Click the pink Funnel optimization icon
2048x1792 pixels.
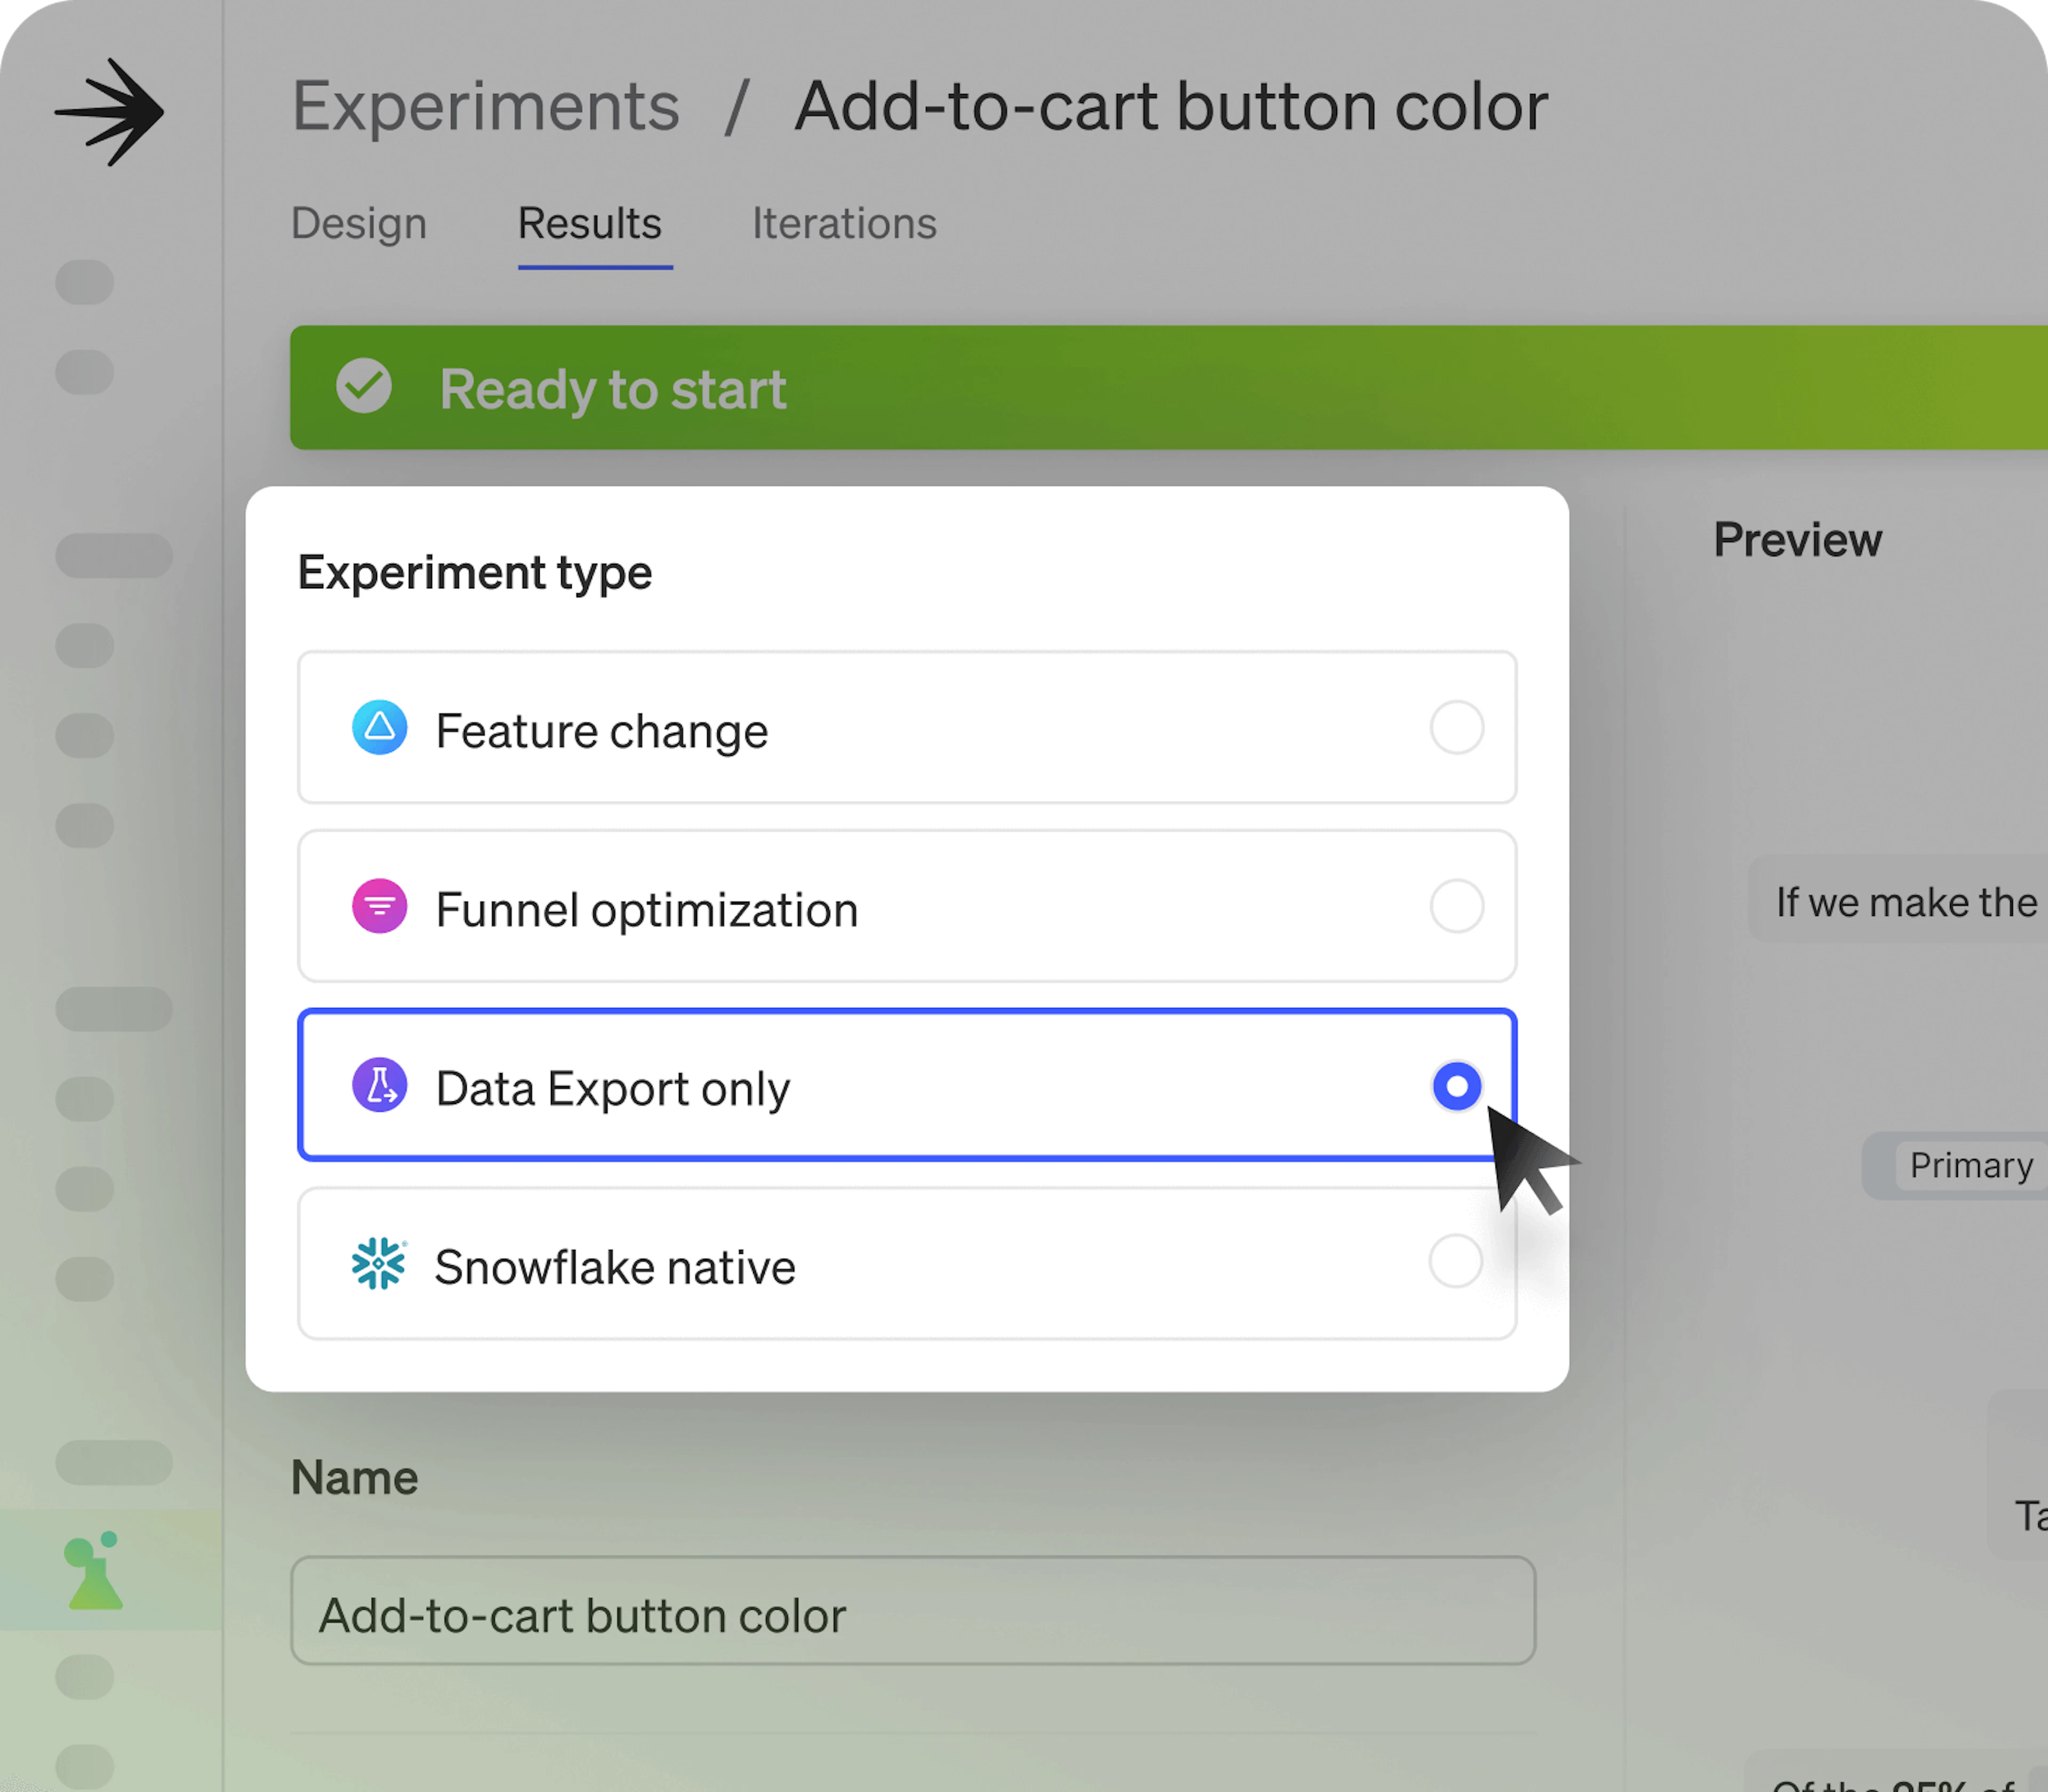coord(379,906)
